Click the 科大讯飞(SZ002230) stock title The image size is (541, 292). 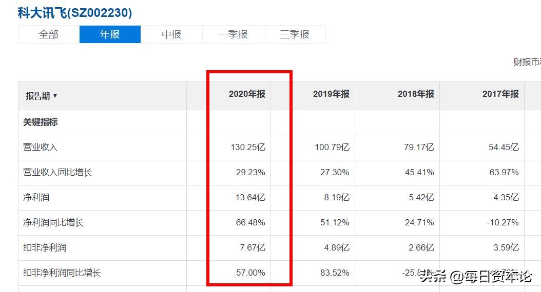75,13
